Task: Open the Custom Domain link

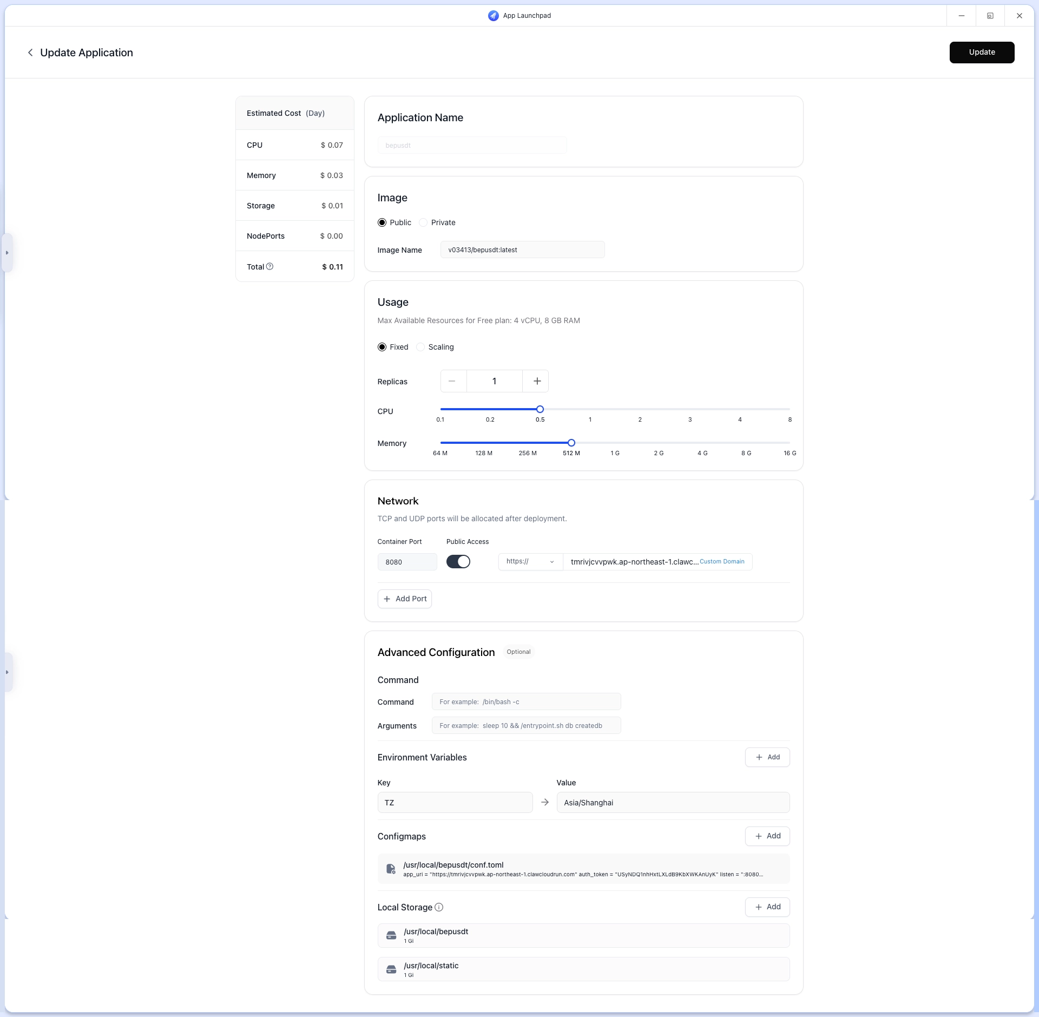Action: pos(722,562)
